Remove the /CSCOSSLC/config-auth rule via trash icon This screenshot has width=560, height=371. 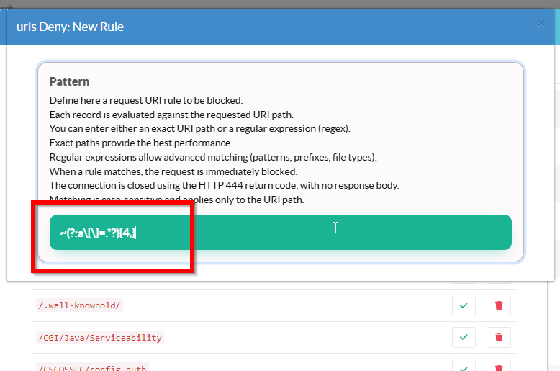coord(499,367)
